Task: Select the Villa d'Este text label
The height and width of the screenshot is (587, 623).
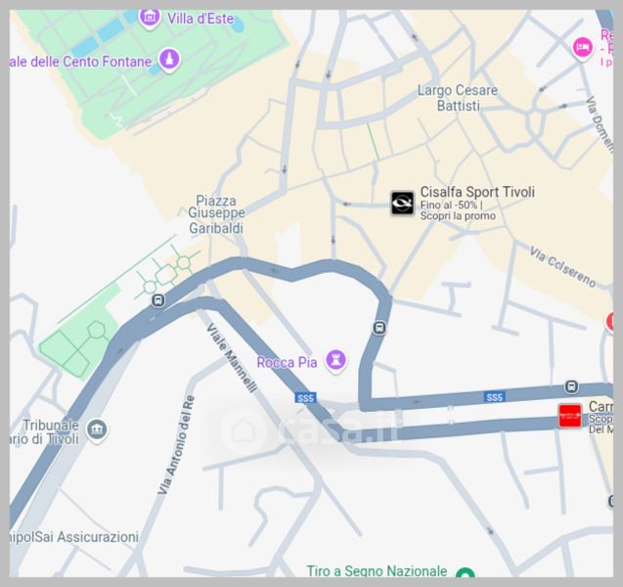Action: point(200,19)
